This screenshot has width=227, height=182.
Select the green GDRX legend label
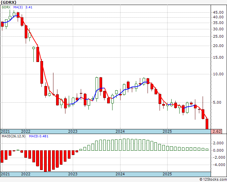6,7
